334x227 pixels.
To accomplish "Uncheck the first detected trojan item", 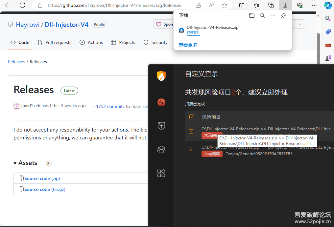I will click(191, 132).
